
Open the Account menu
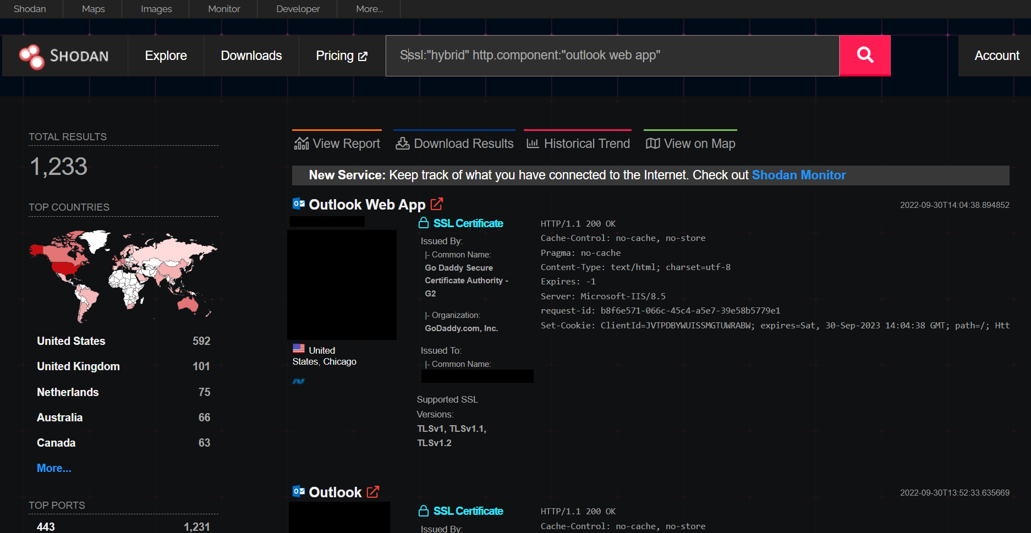pyautogui.click(x=996, y=56)
